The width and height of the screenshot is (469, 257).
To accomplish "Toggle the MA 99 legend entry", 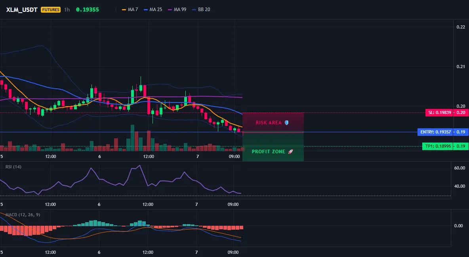I will coord(177,10).
